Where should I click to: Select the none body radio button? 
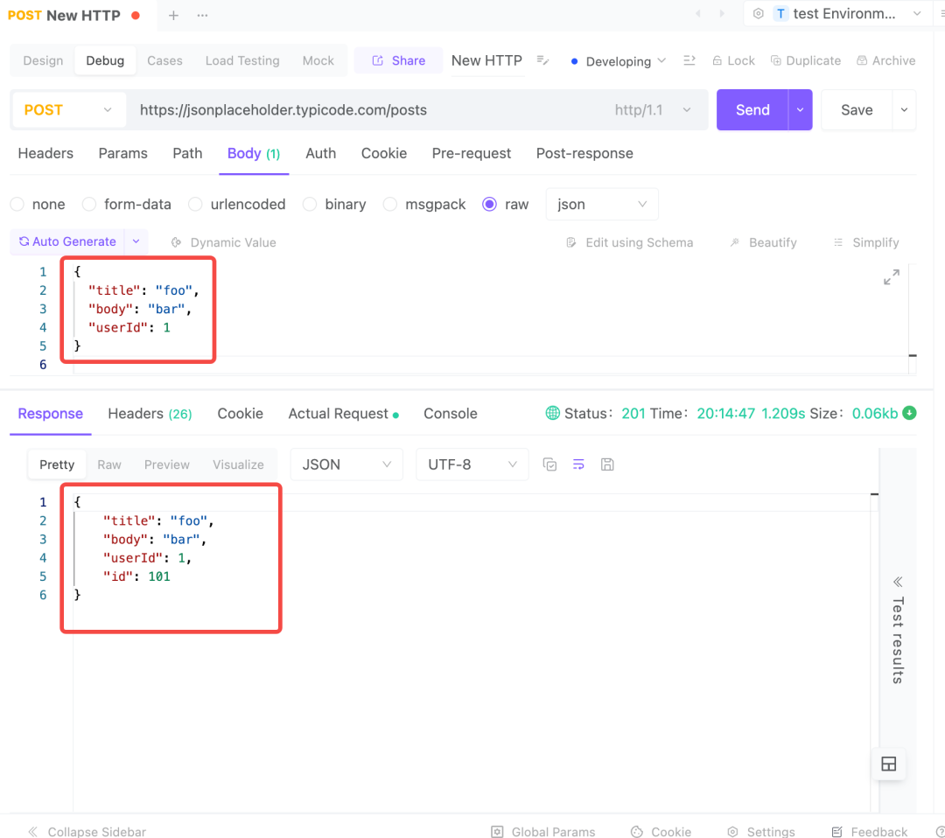pyautogui.click(x=17, y=204)
